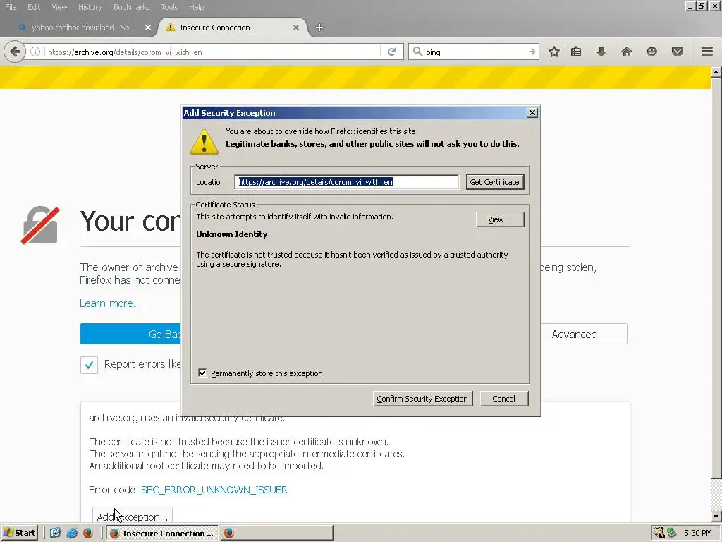The height and width of the screenshot is (542, 722).
Task: Open the Help menu
Action: (196, 7)
